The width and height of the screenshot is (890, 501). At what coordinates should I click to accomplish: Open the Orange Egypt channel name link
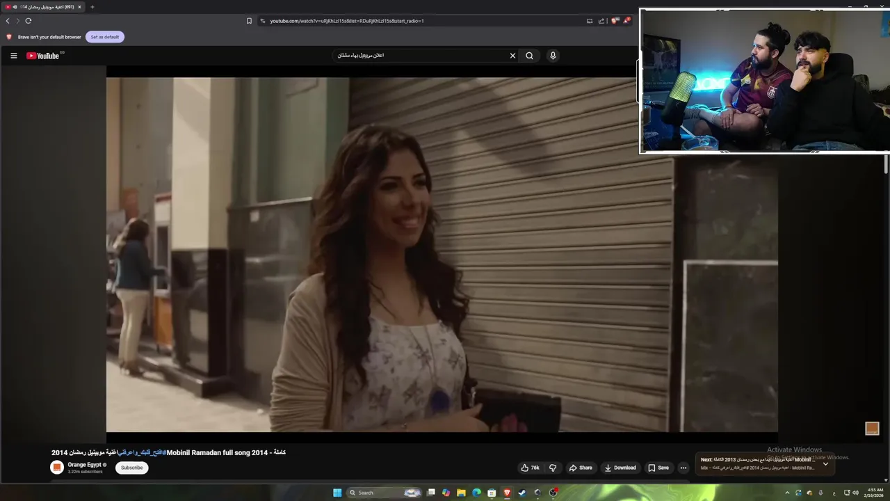[85, 464]
